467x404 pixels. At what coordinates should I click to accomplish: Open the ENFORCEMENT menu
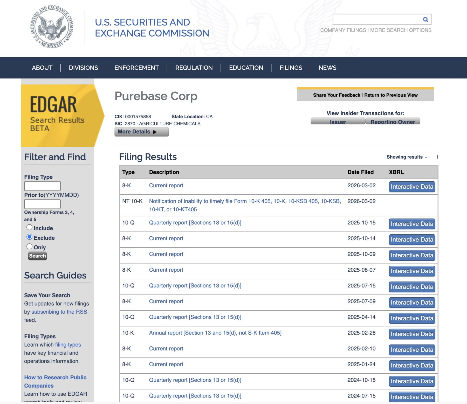(136, 68)
